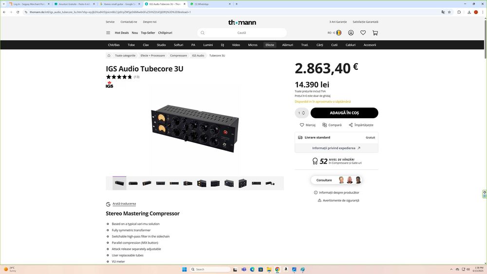
Task: Open the IGS Audio breadcrumb
Action: 198,55
